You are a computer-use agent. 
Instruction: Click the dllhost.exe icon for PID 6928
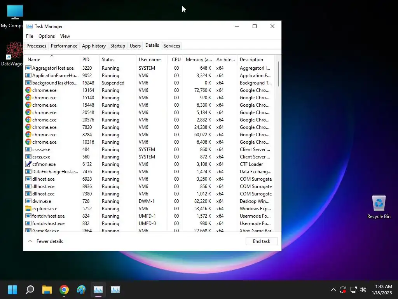(28, 179)
